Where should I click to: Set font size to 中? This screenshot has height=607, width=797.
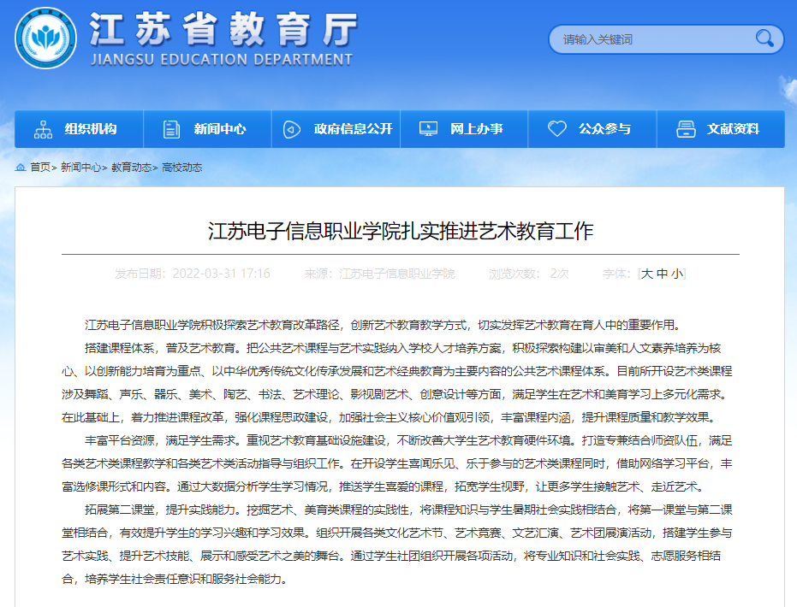click(662, 274)
